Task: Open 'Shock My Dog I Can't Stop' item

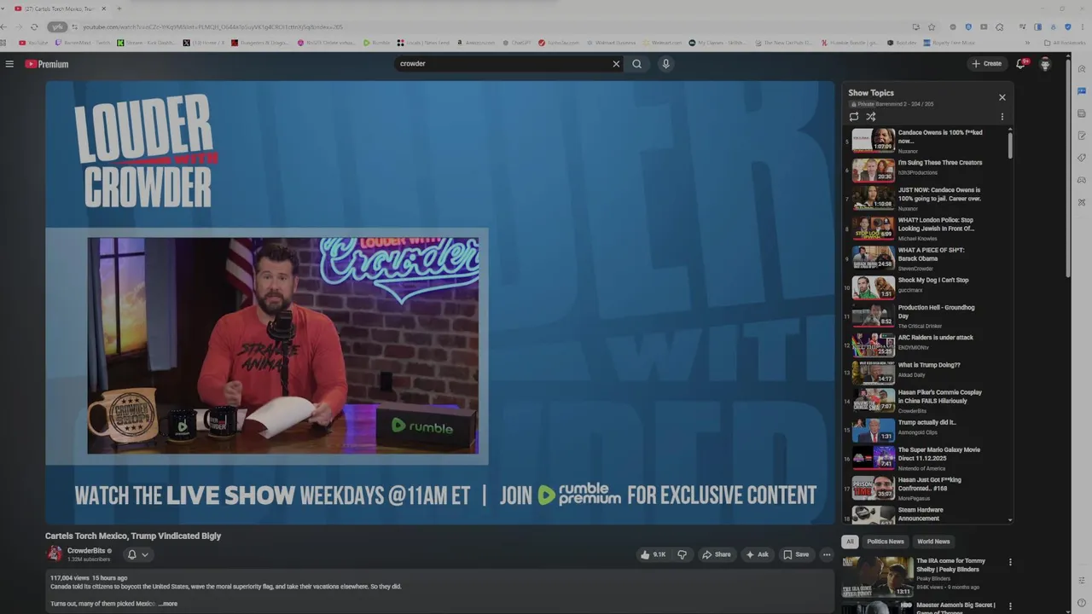Action: pos(928,287)
